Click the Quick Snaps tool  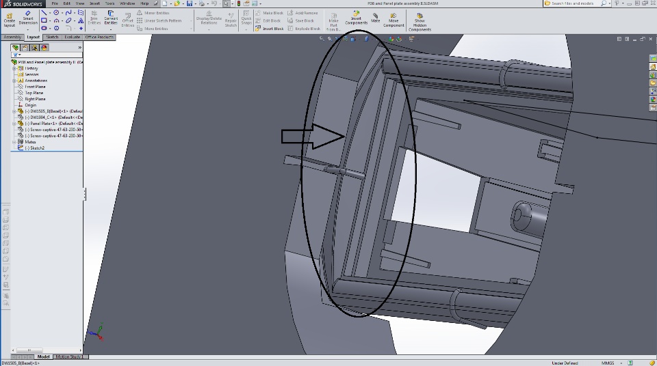tap(246, 18)
